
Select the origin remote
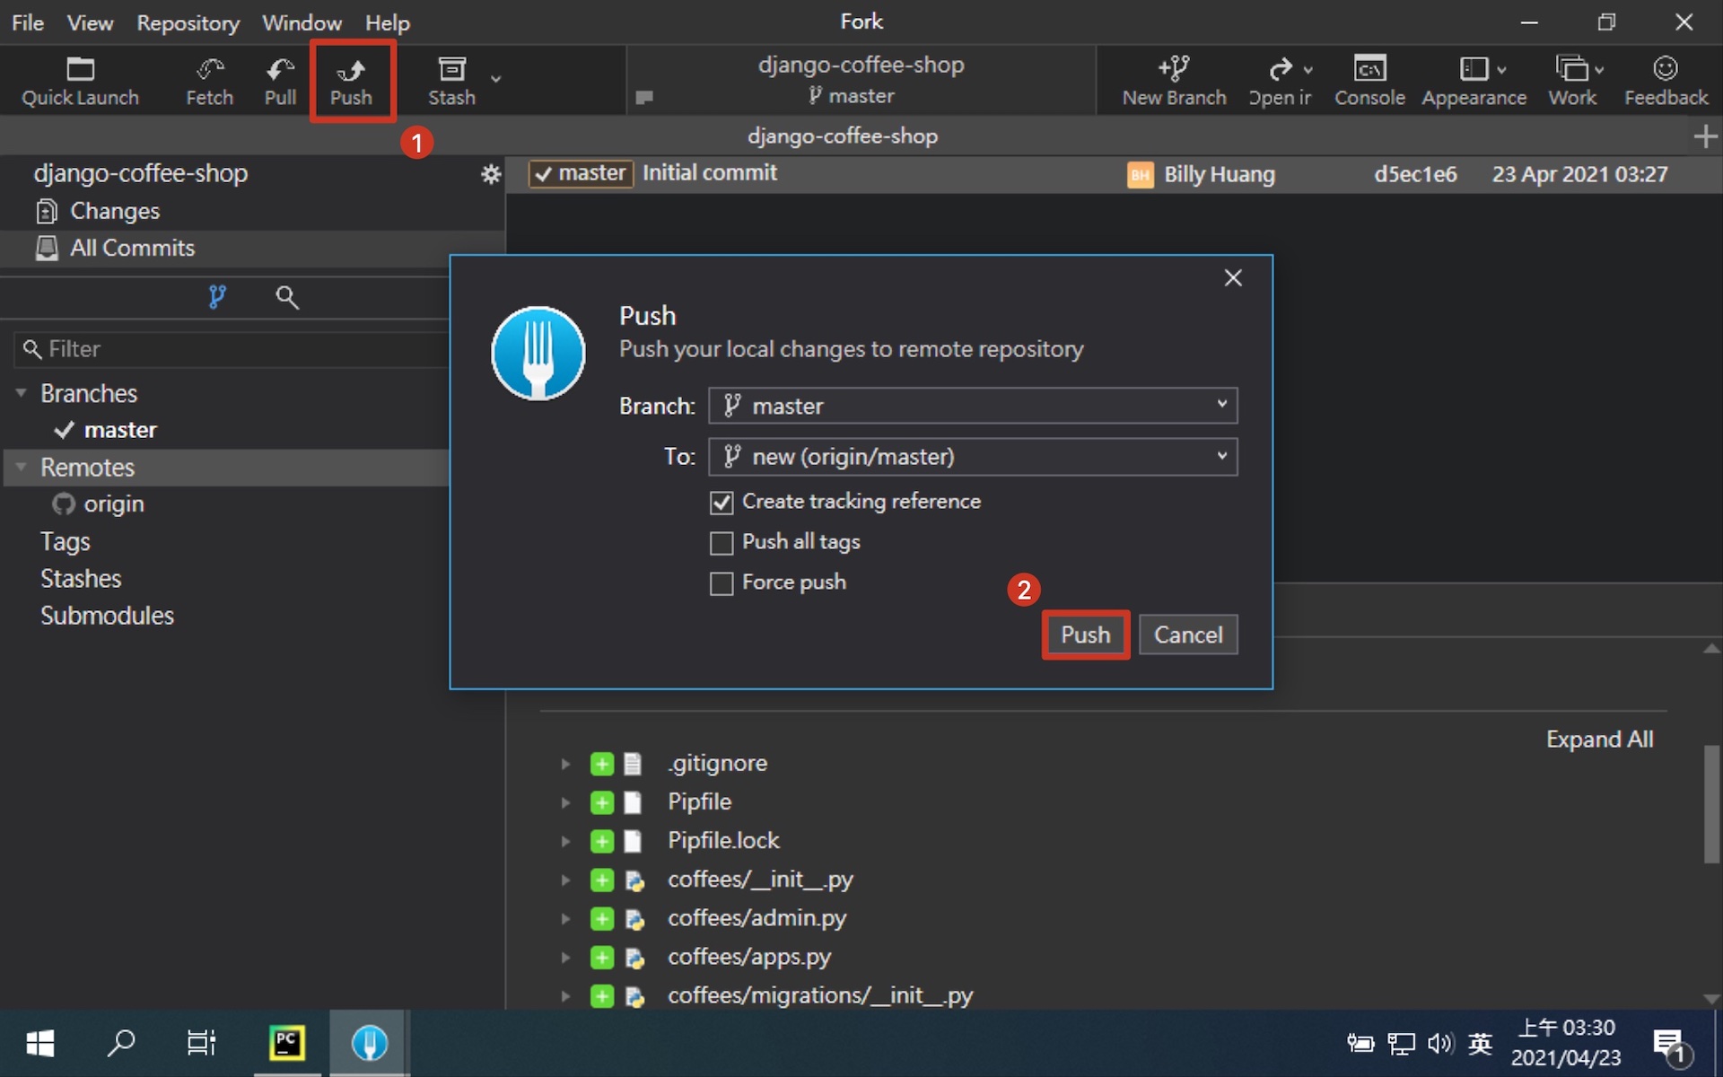click(x=113, y=504)
